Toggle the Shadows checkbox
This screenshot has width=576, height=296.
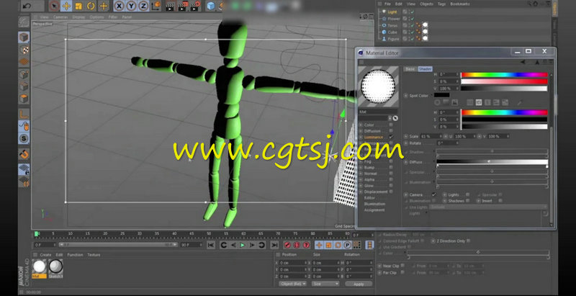pyautogui.click(x=467, y=201)
